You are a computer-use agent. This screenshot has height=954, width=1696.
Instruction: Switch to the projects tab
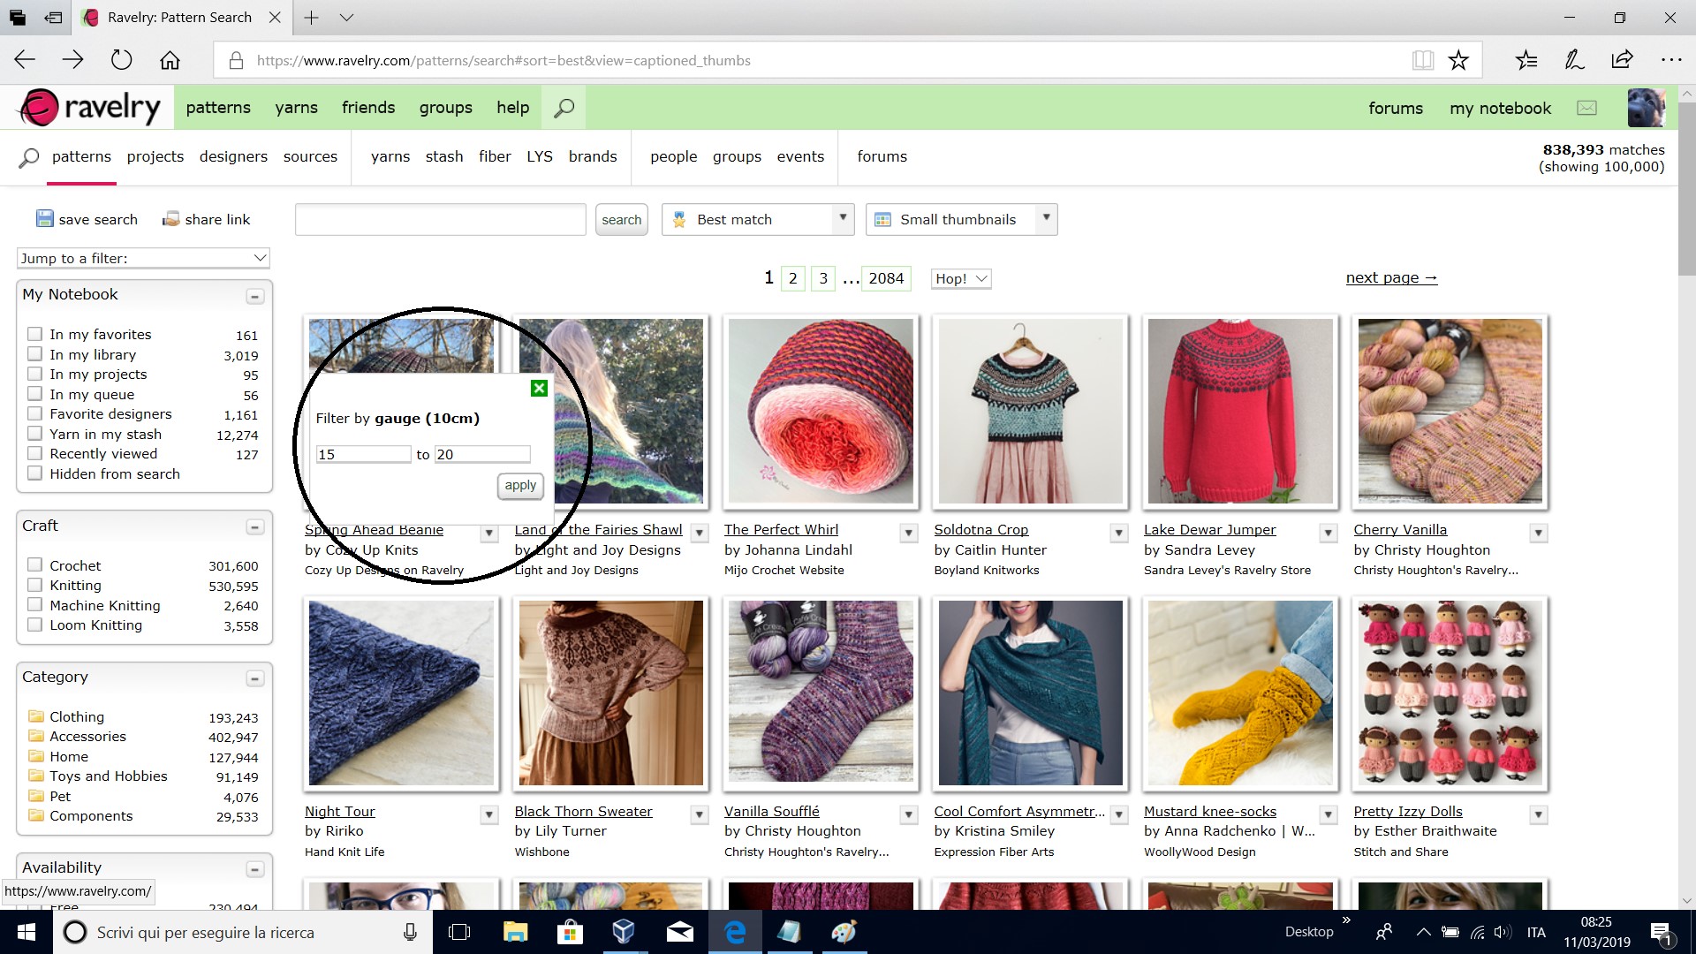155,155
